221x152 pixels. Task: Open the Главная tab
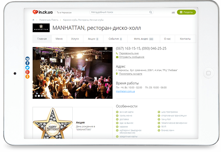42,39
